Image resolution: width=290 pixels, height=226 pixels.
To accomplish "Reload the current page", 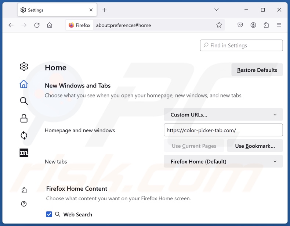I will [37, 25].
